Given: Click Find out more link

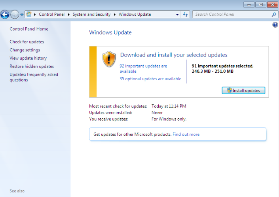Looking at the screenshot, I should point(186,134).
